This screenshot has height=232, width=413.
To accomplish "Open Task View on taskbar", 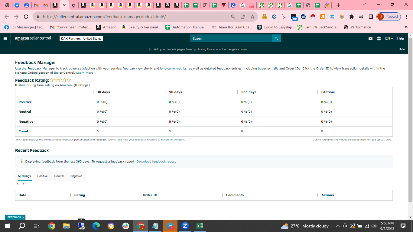I will (x=36, y=226).
